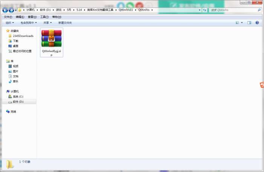264x172 pixels.
Task: Open help via the blue question icon
Action: click(x=257, y=23)
